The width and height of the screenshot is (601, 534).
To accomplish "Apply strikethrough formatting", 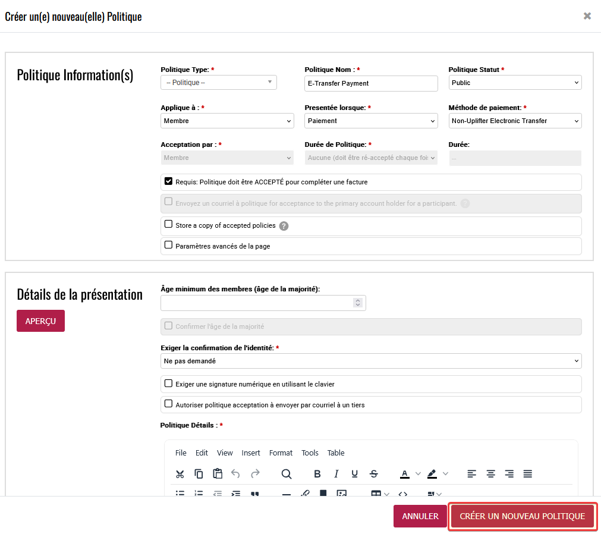I will [x=373, y=474].
